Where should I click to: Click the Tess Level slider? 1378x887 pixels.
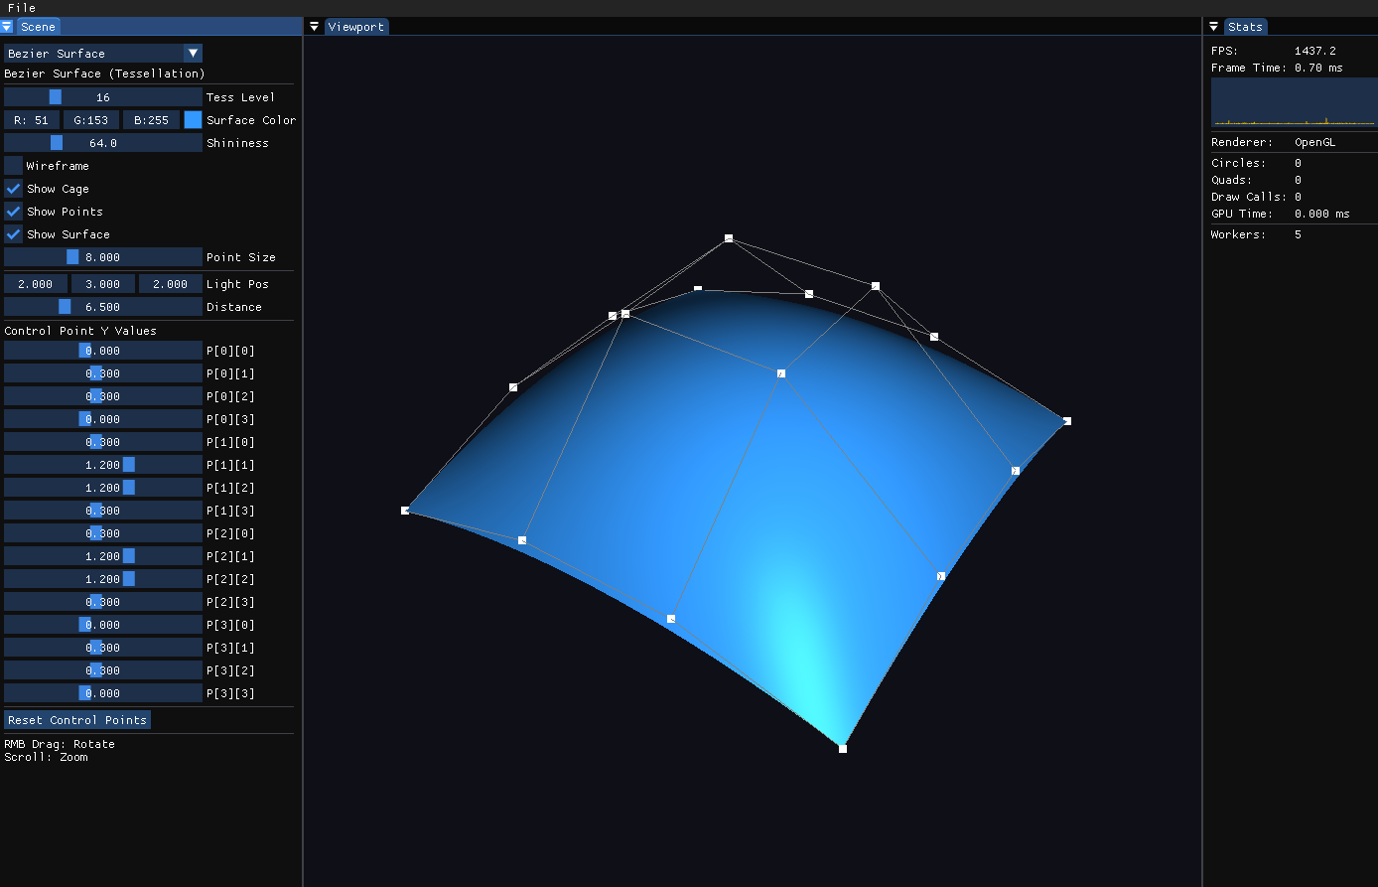(x=103, y=97)
